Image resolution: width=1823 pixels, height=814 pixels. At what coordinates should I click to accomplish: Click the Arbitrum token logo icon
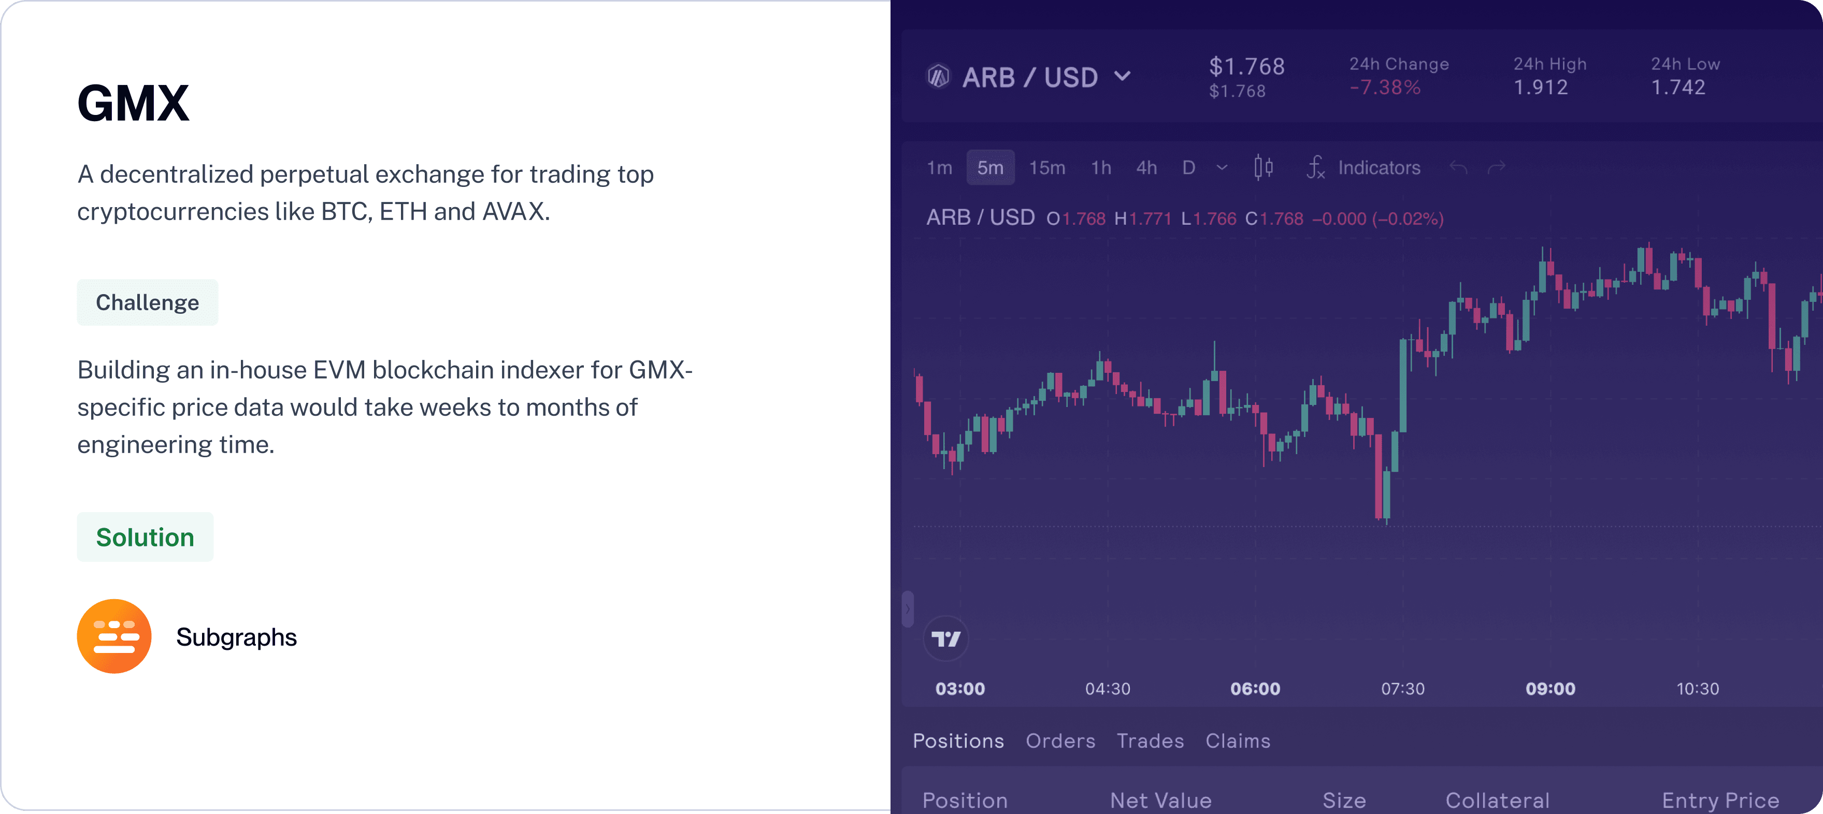tap(938, 77)
